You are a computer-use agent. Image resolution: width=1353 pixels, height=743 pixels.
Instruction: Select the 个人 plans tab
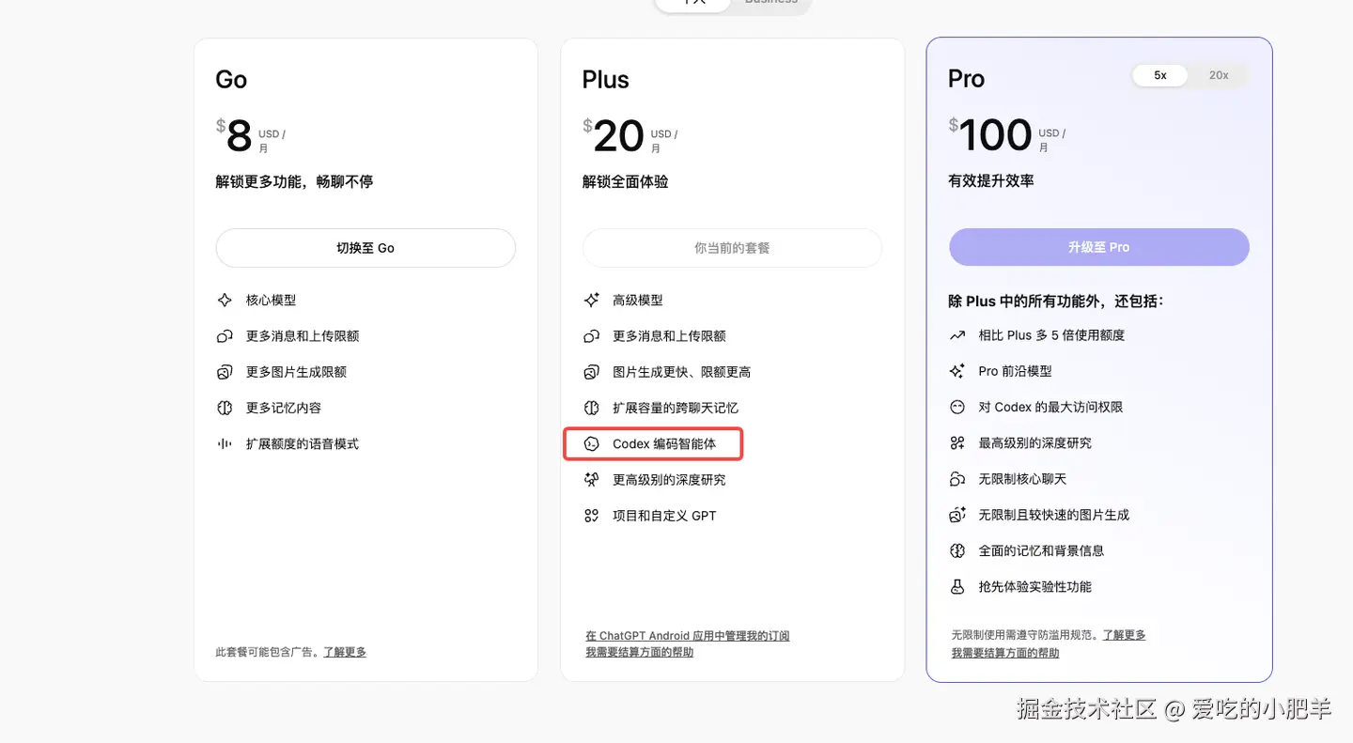pyautogui.click(x=693, y=3)
